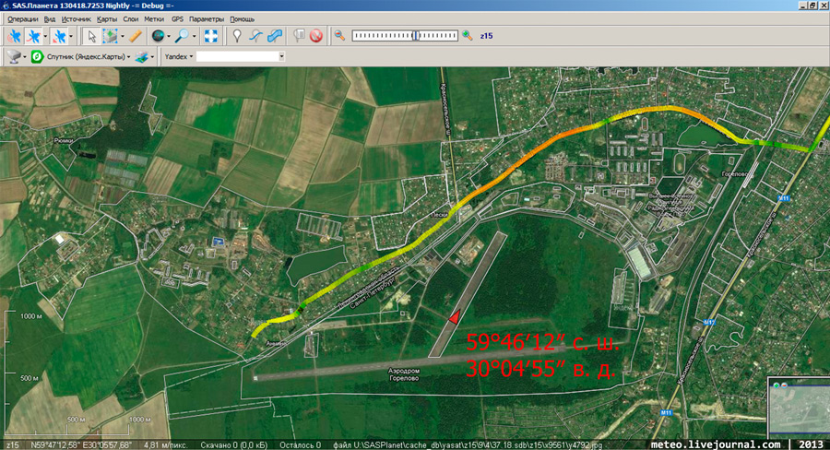Click the Yandex search provider button
Screen dimensions: 830x450
176,56
